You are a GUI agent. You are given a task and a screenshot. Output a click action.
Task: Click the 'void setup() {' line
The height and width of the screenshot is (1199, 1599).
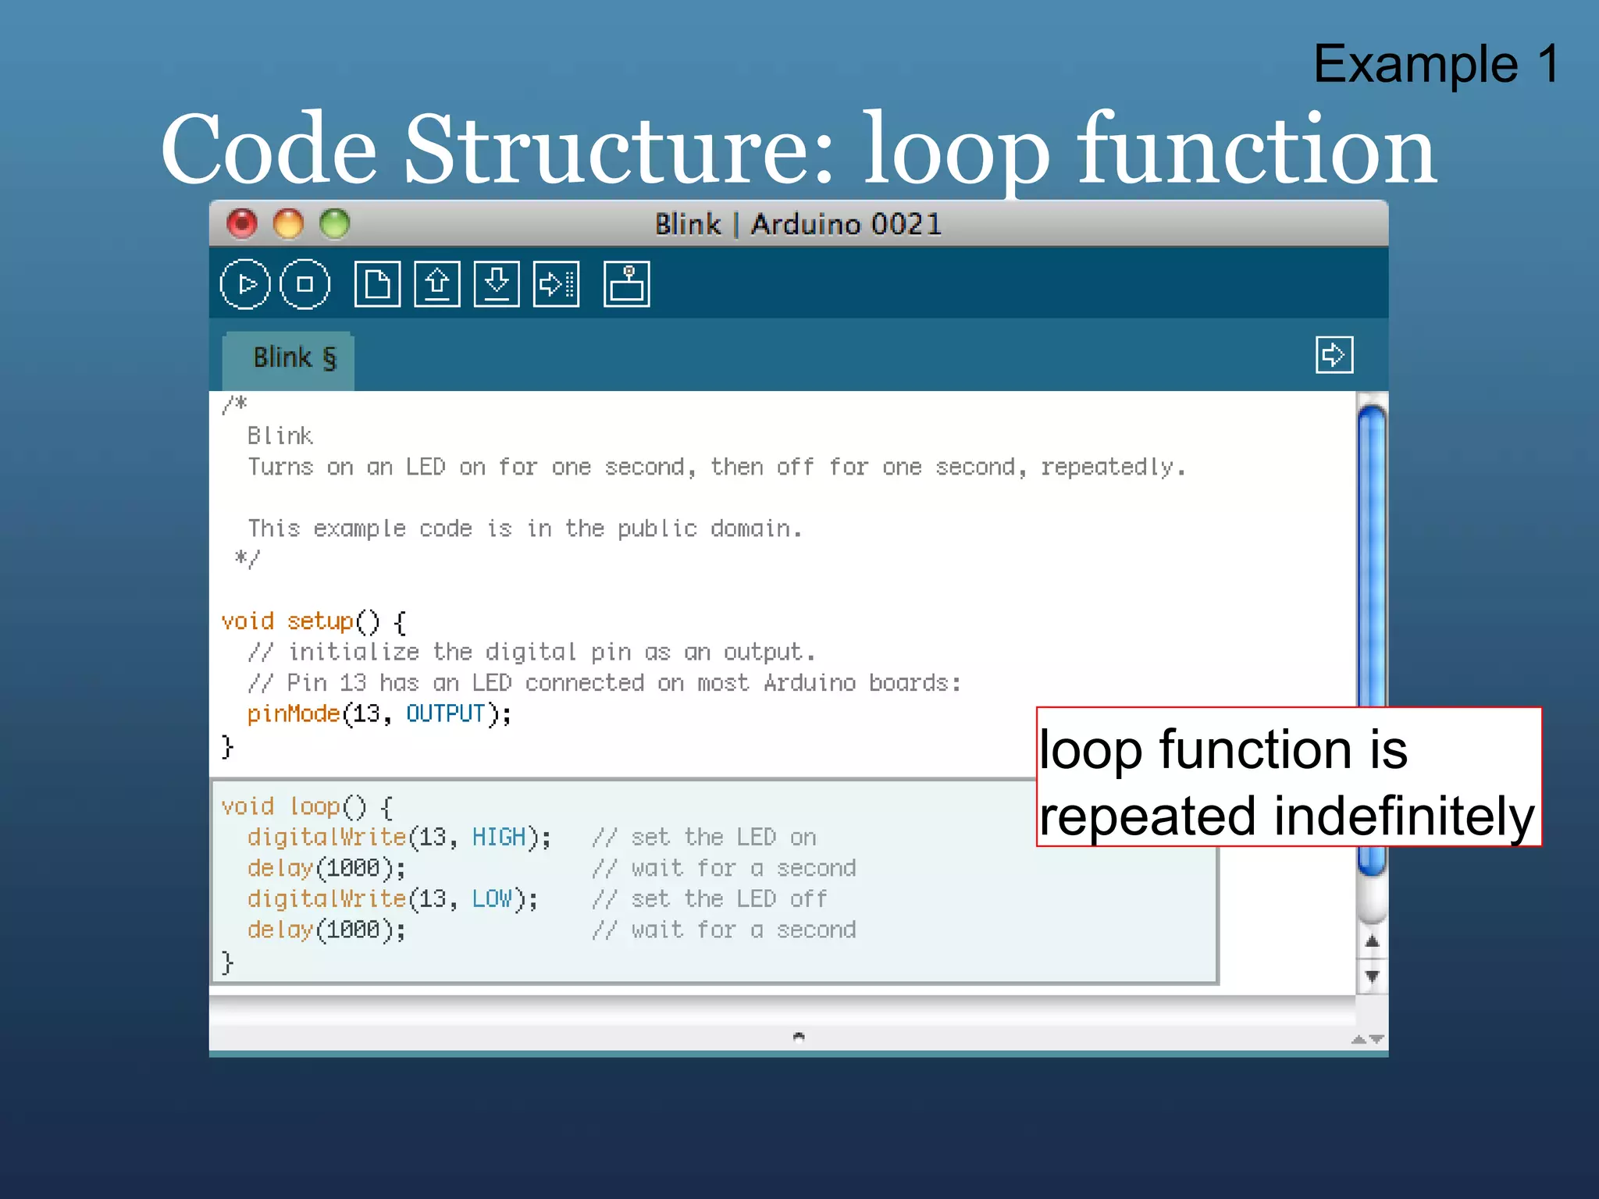314,622
